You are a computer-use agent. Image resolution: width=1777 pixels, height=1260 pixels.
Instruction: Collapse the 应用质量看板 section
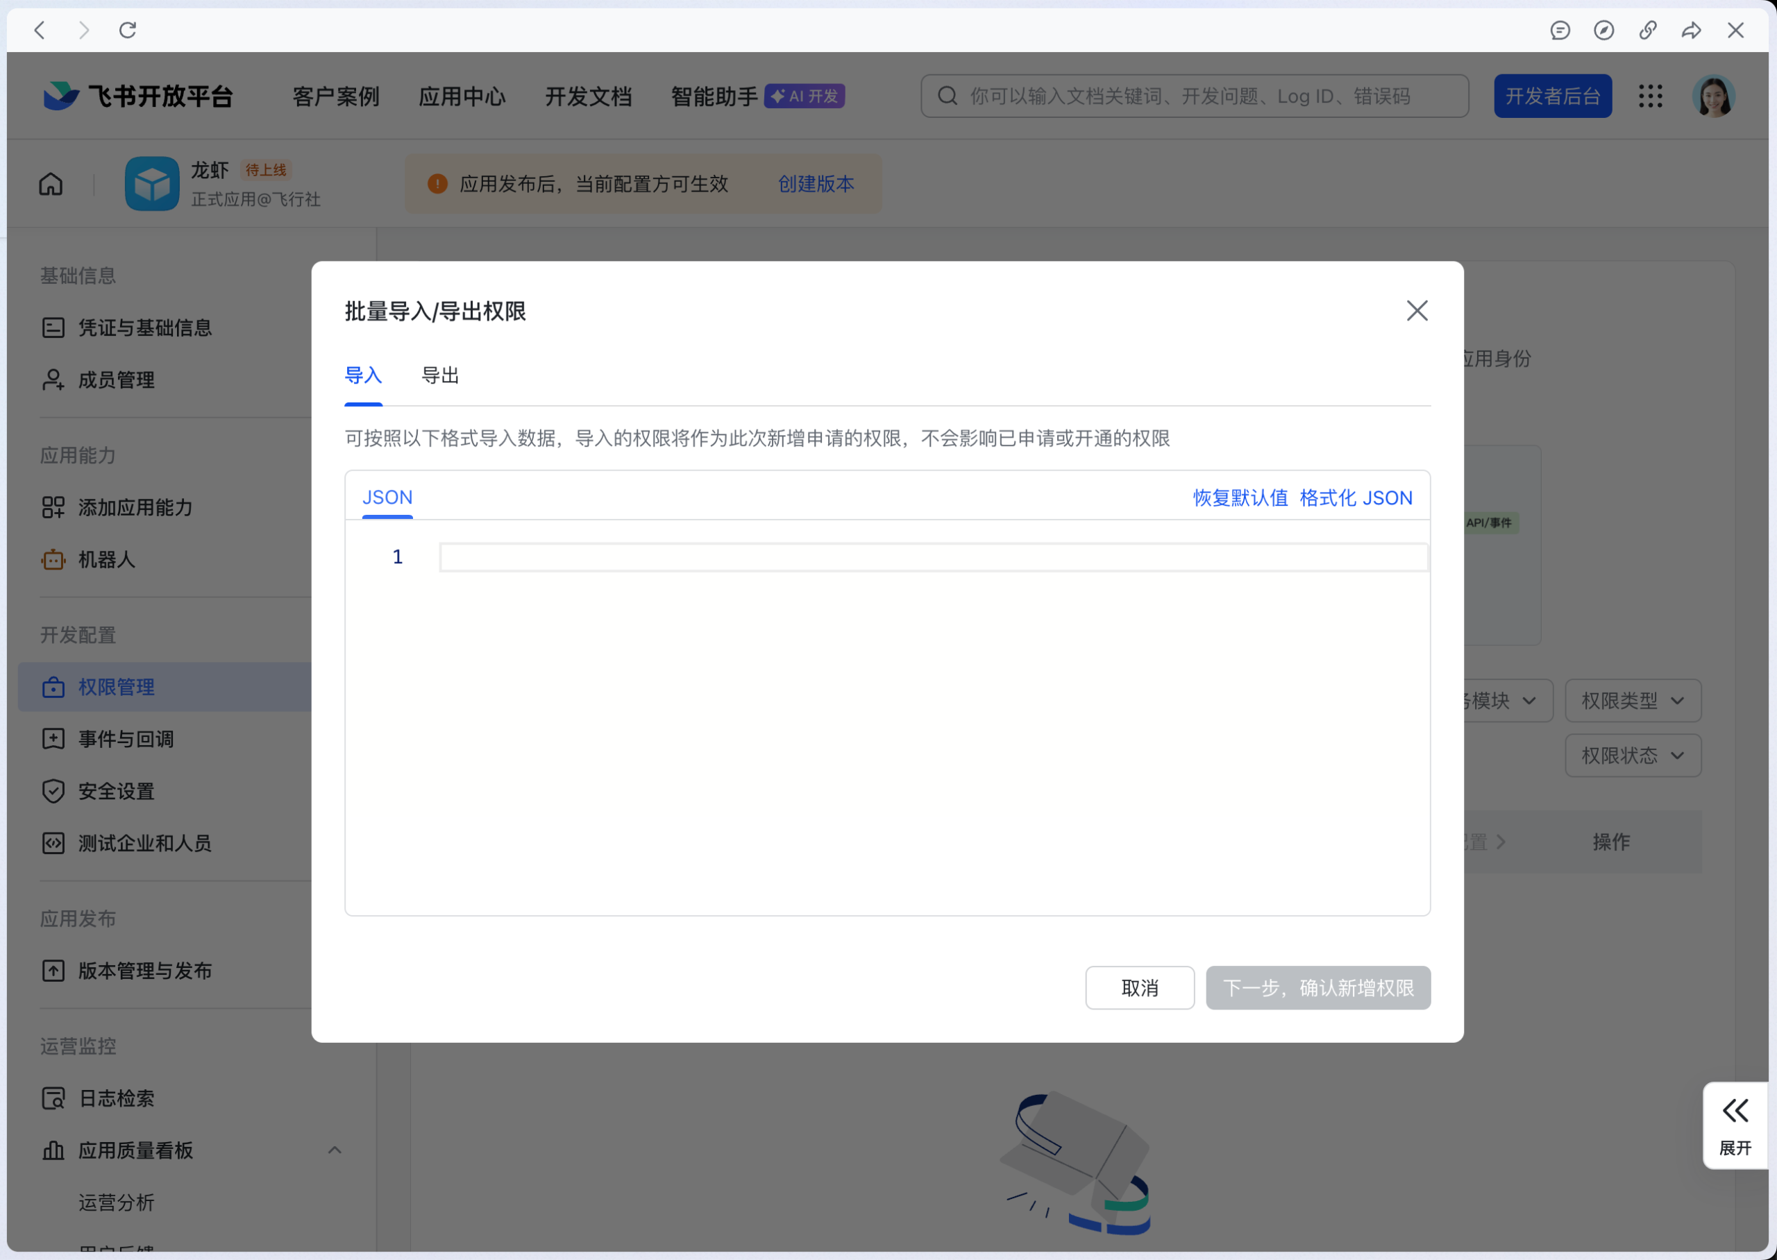[335, 1150]
